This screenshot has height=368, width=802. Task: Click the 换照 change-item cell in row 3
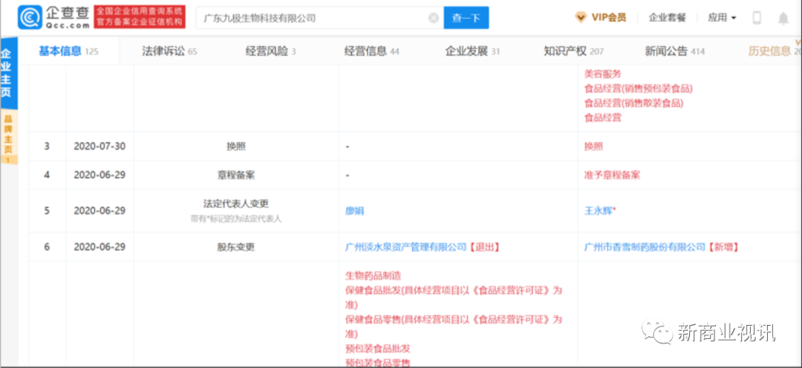pos(236,146)
